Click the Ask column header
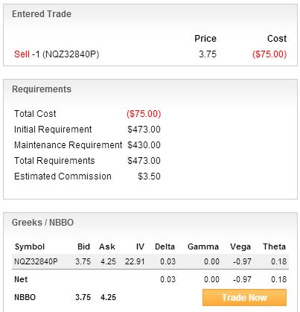The height and width of the screenshot is (312, 300). 107,246
